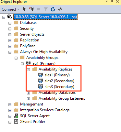This screenshot has height=132, width=121.
Task: Click the Always On High Availability folder icon
Action: click(16, 52)
